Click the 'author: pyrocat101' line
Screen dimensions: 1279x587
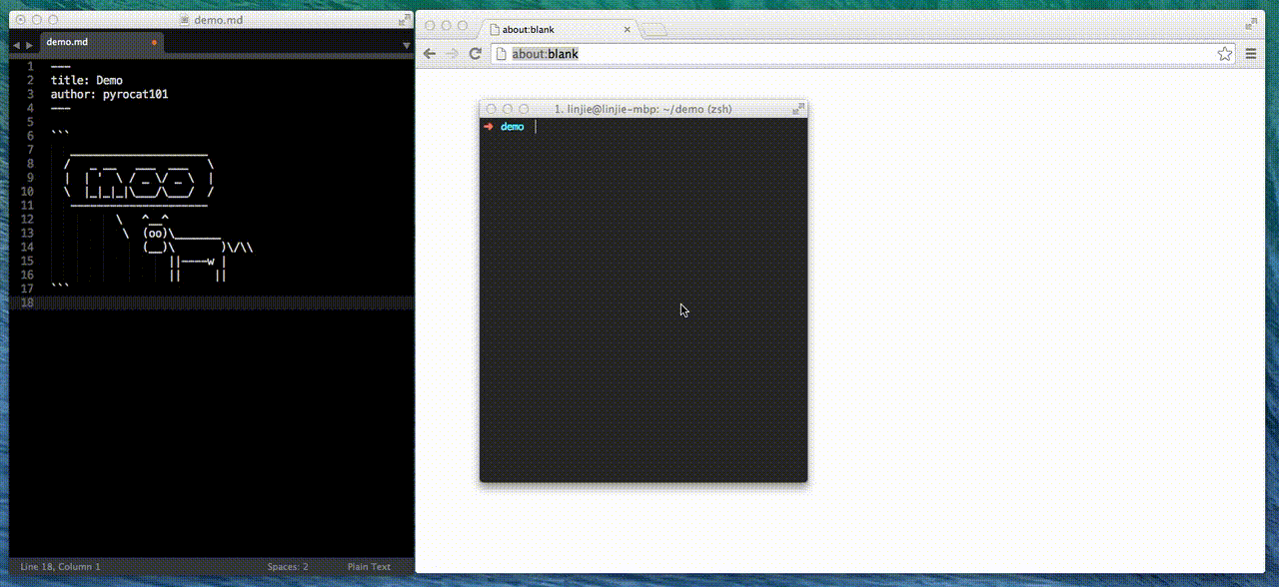[x=110, y=95]
